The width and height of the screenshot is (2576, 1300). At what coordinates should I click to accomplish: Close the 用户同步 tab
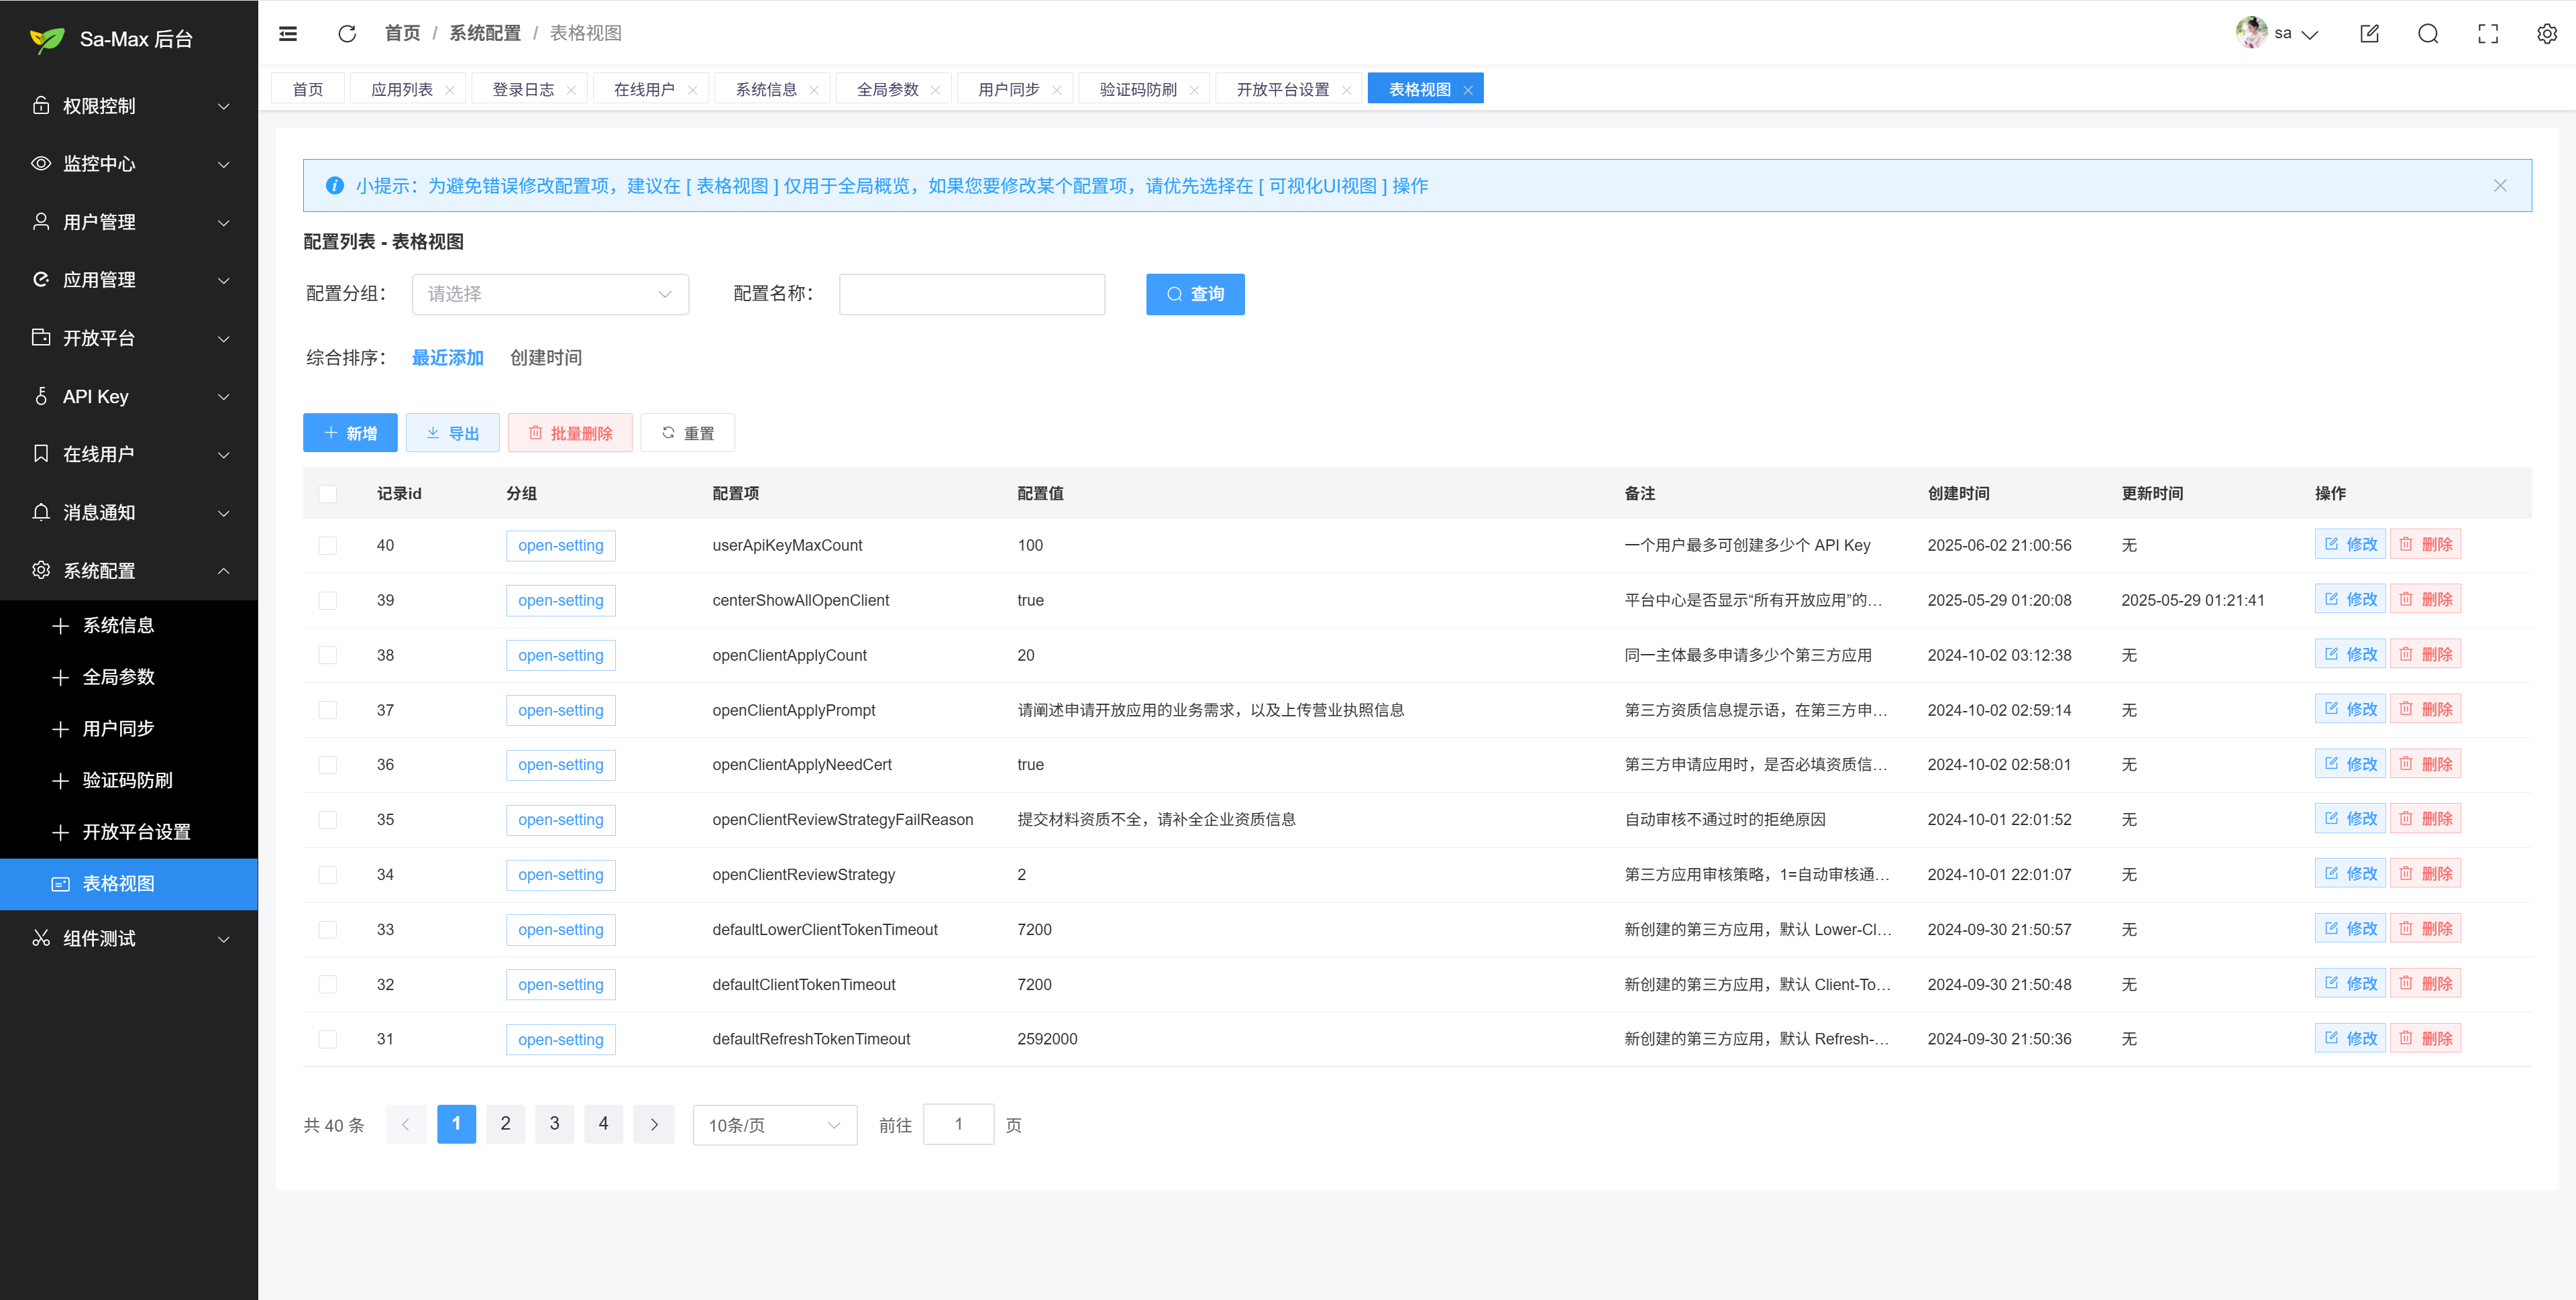click(x=1057, y=90)
